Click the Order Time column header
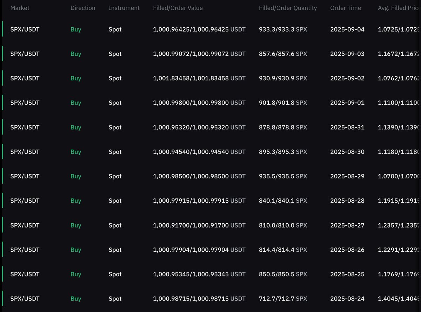The width and height of the screenshot is (421, 312). tap(346, 8)
